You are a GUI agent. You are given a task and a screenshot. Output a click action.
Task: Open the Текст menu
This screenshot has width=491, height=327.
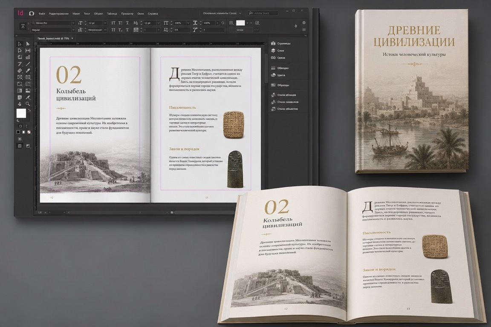pyautogui.click(x=87, y=14)
